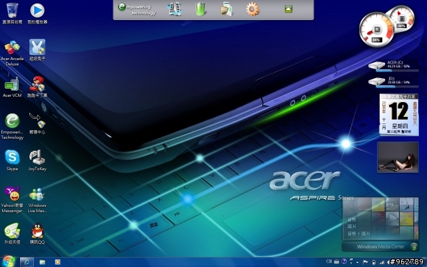Click the ACER (C:) drive gadget

(x=393, y=66)
